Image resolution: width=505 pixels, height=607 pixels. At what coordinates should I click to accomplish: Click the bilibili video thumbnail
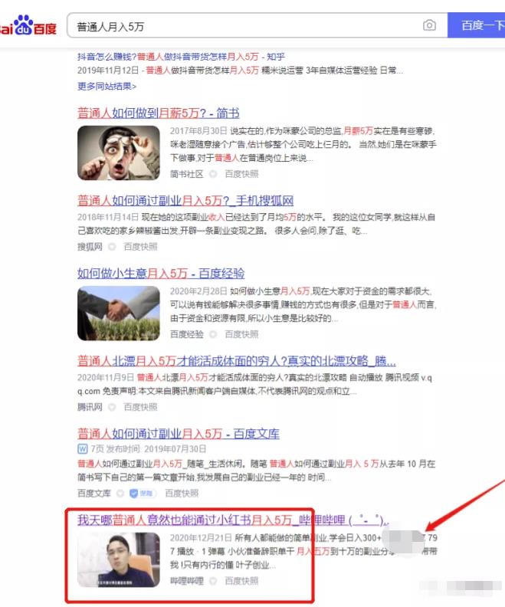pyautogui.click(x=119, y=559)
